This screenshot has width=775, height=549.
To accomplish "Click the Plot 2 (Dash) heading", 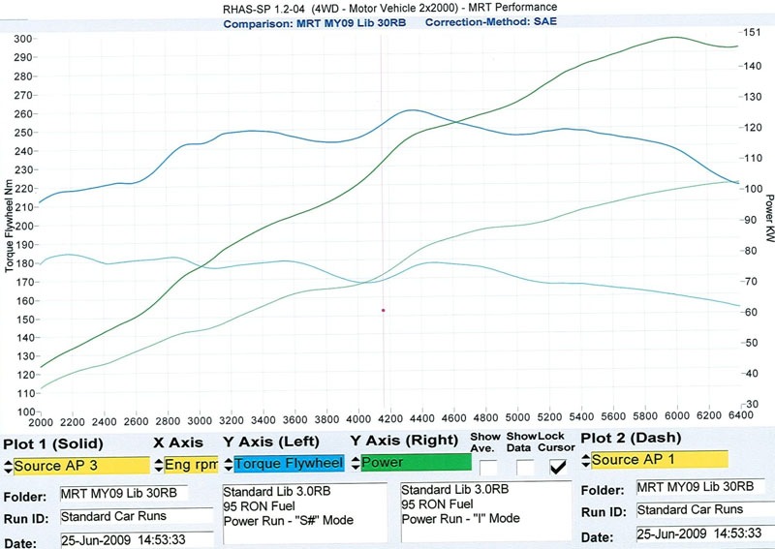I will pos(631,438).
